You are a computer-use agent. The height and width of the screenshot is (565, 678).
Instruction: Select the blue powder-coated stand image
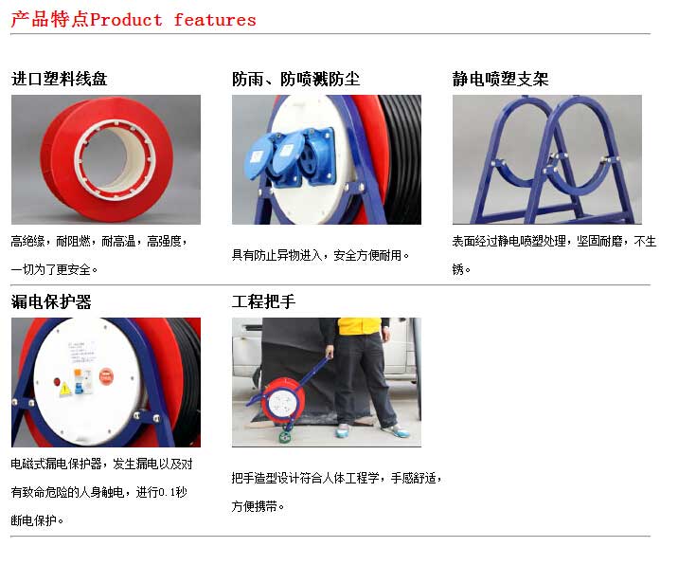point(547,159)
